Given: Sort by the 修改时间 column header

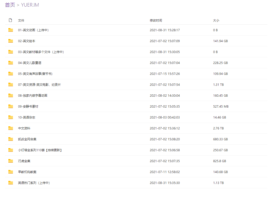Looking at the screenshot, I should coord(156,21).
